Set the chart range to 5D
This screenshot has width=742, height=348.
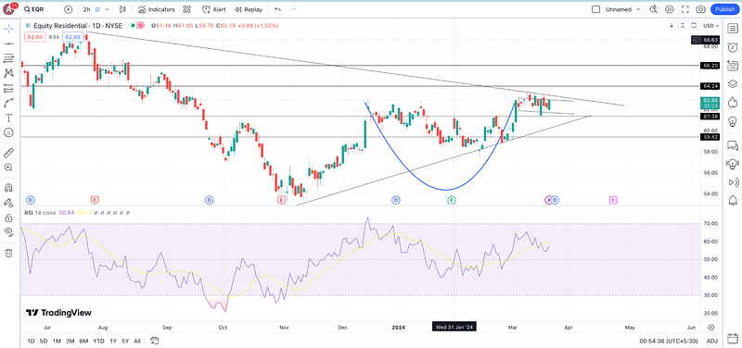[x=44, y=341]
